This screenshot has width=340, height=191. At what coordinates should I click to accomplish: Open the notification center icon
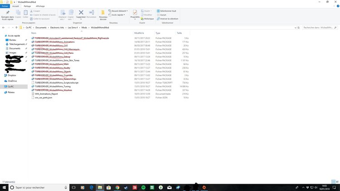click(x=334, y=187)
